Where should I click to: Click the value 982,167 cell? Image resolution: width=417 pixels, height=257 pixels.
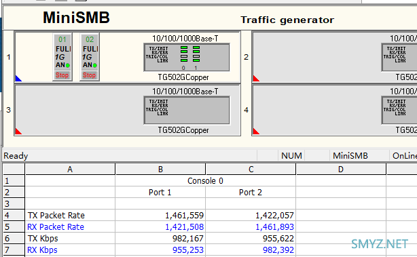click(160, 238)
